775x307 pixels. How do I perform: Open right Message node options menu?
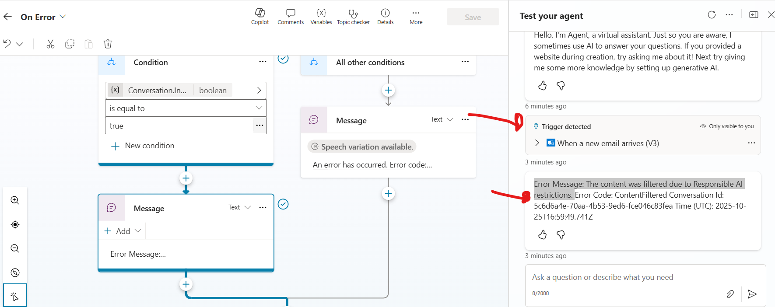pyautogui.click(x=465, y=119)
